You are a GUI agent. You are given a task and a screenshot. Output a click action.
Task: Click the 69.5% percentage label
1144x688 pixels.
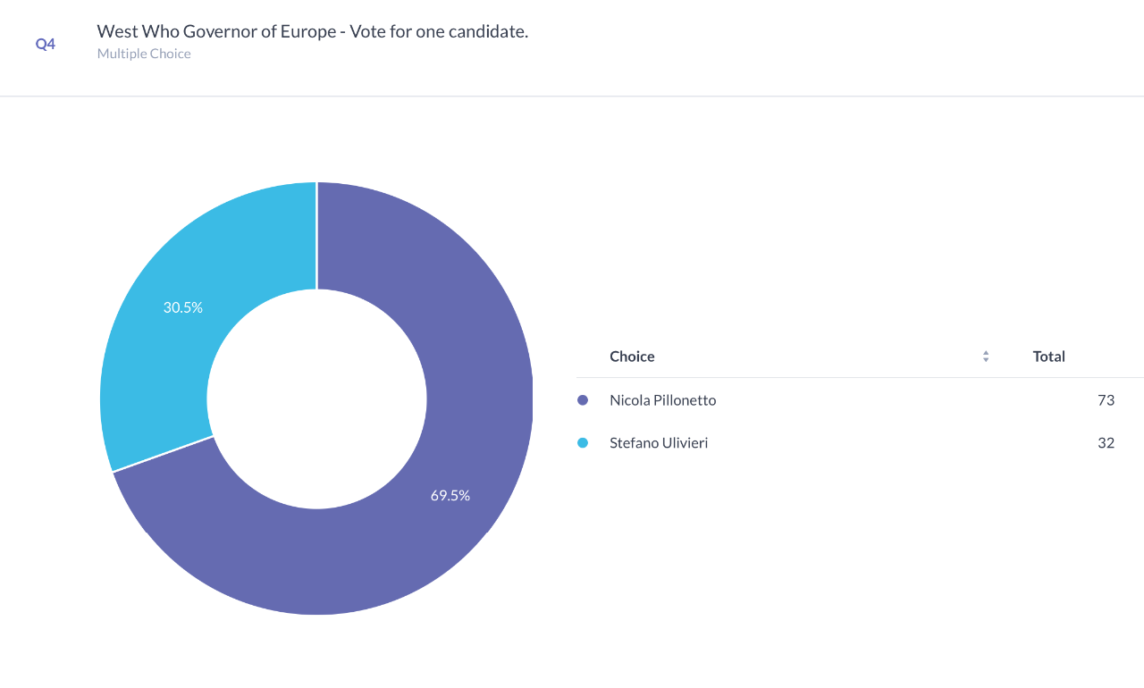coord(450,495)
